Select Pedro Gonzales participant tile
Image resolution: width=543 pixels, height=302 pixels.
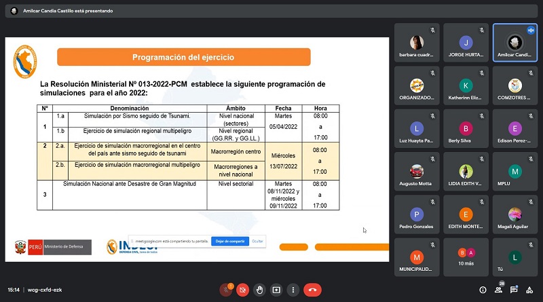pos(417,214)
